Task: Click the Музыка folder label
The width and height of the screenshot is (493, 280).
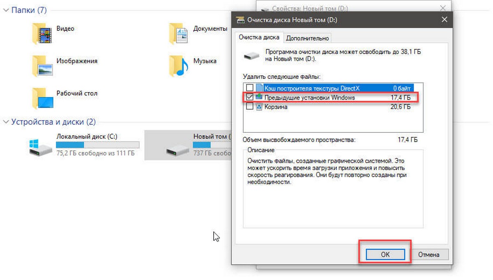Action: [205, 61]
